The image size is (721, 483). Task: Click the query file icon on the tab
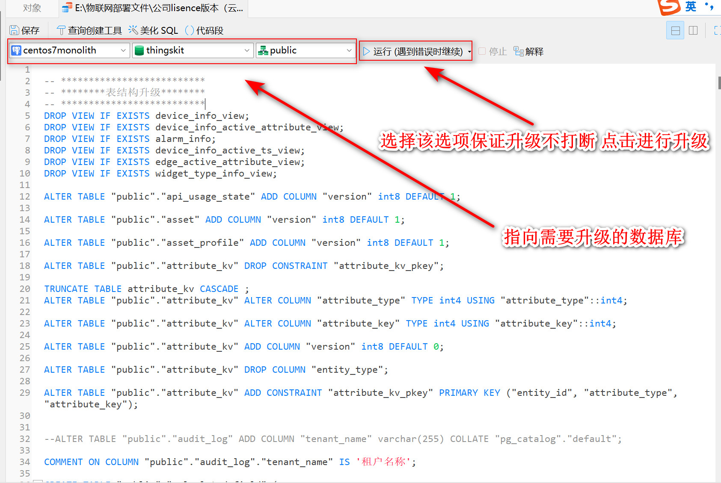pos(67,8)
